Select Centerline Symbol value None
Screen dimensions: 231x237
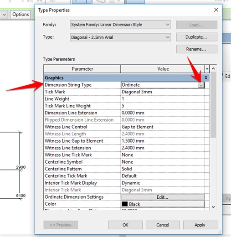[x=163, y=162]
